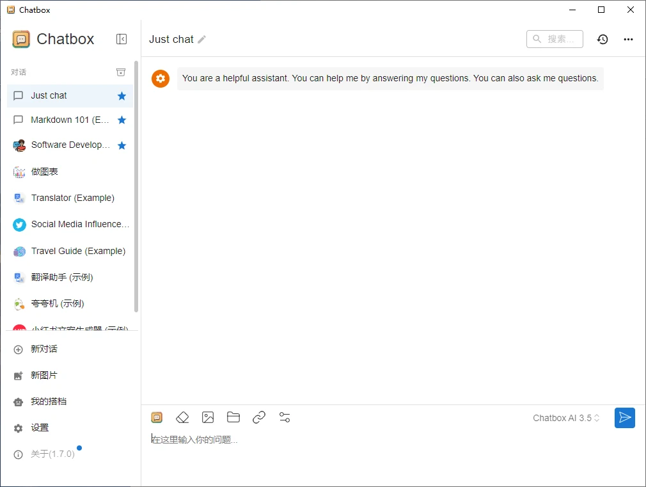Open Chatbox AI 3.5 model selector
This screenshot has width=646, height=487.
[566, 418]
